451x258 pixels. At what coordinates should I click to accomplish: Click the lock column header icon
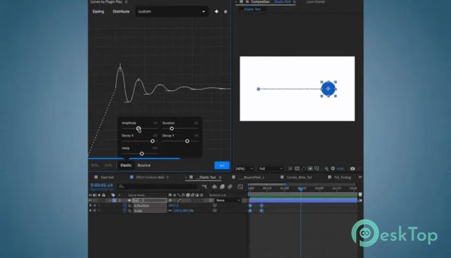tap(104, 195)
